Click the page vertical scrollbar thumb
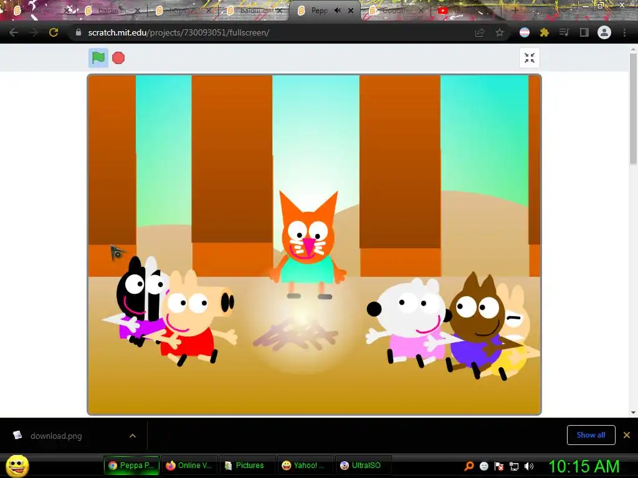Screen dimensions: 638x478 click(x=633, y=108)
